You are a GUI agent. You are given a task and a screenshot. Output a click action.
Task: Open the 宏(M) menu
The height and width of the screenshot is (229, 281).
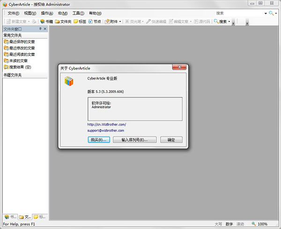coord(63,13)
